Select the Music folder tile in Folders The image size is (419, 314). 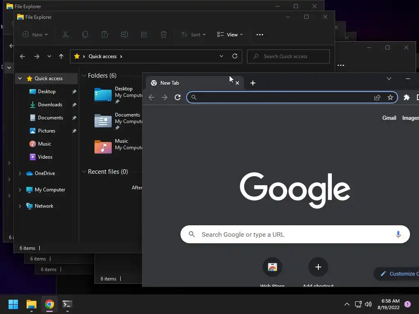tap(118, 147)
